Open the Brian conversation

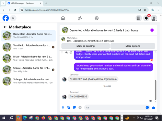[x=29, y=58]
